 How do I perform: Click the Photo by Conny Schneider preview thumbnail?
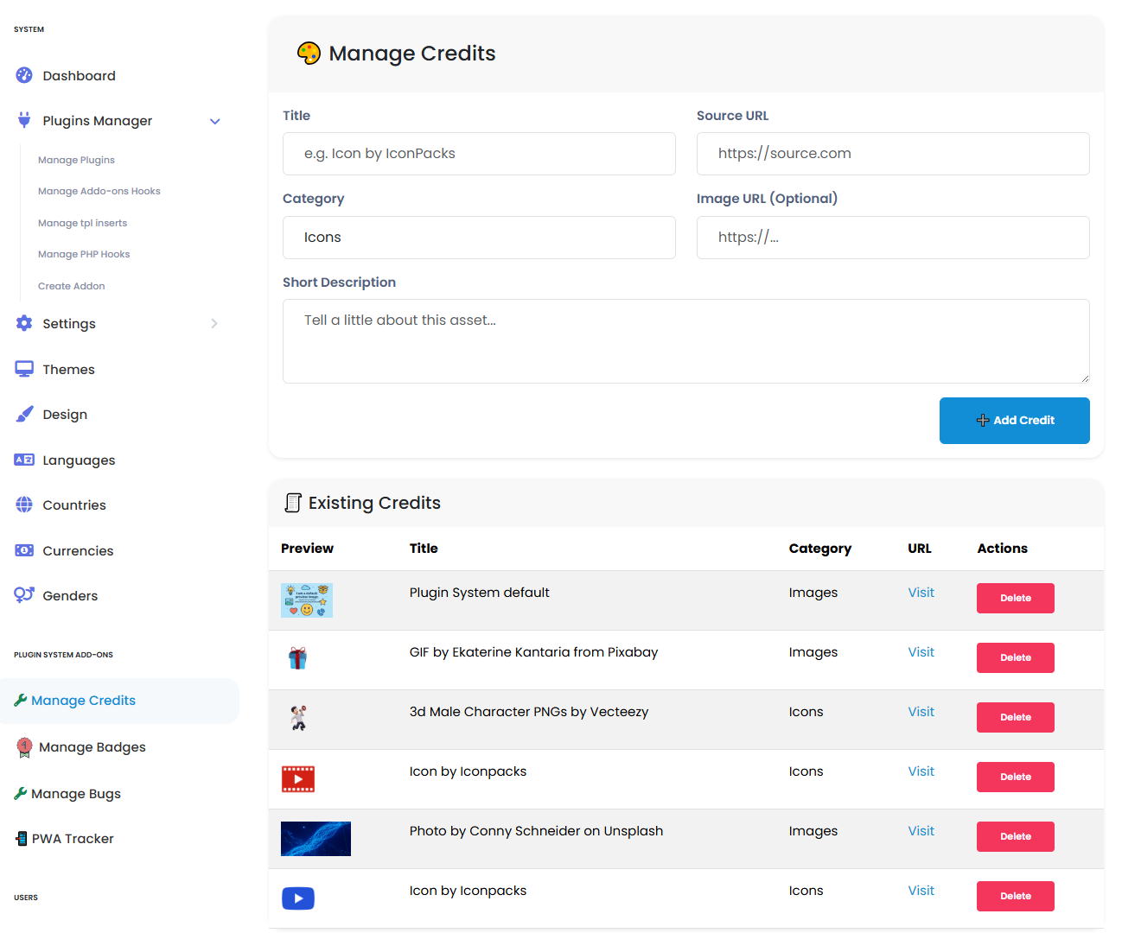pyautogui.click(x=316, y=838)
